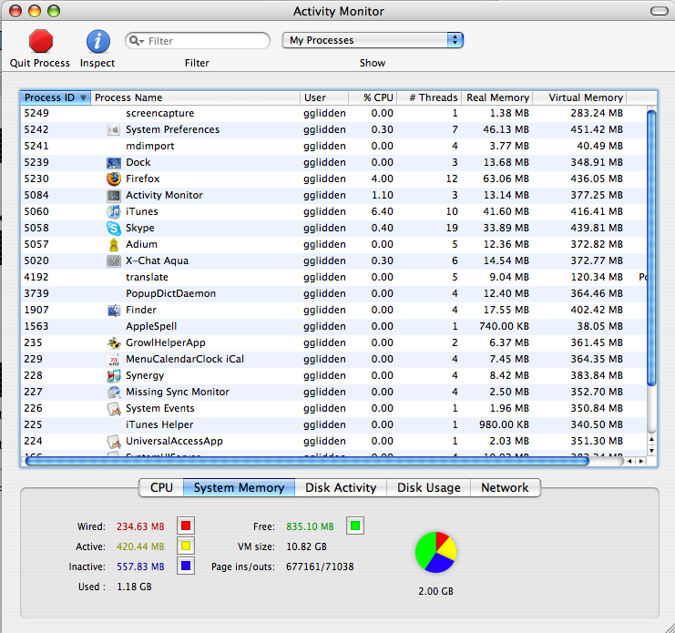The height and width of the screenshot is (633, 675).
Task: Sort by the # Threads column header
Action: (x=429, y=97)
